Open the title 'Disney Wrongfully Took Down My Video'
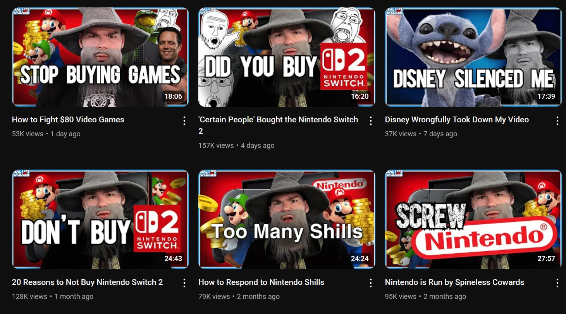The image size is (566, 314). (x=457, y=120)
